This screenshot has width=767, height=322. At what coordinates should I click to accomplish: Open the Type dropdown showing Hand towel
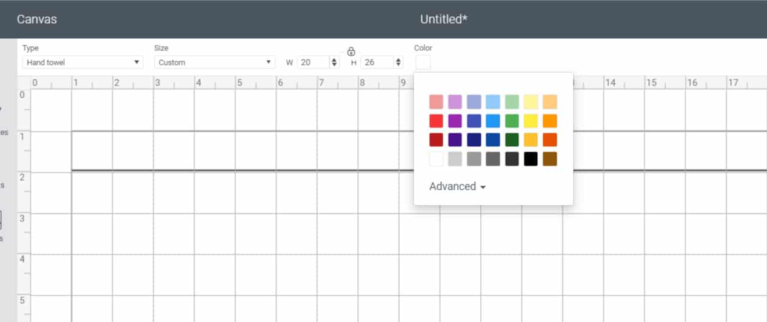tap(82, 62)
